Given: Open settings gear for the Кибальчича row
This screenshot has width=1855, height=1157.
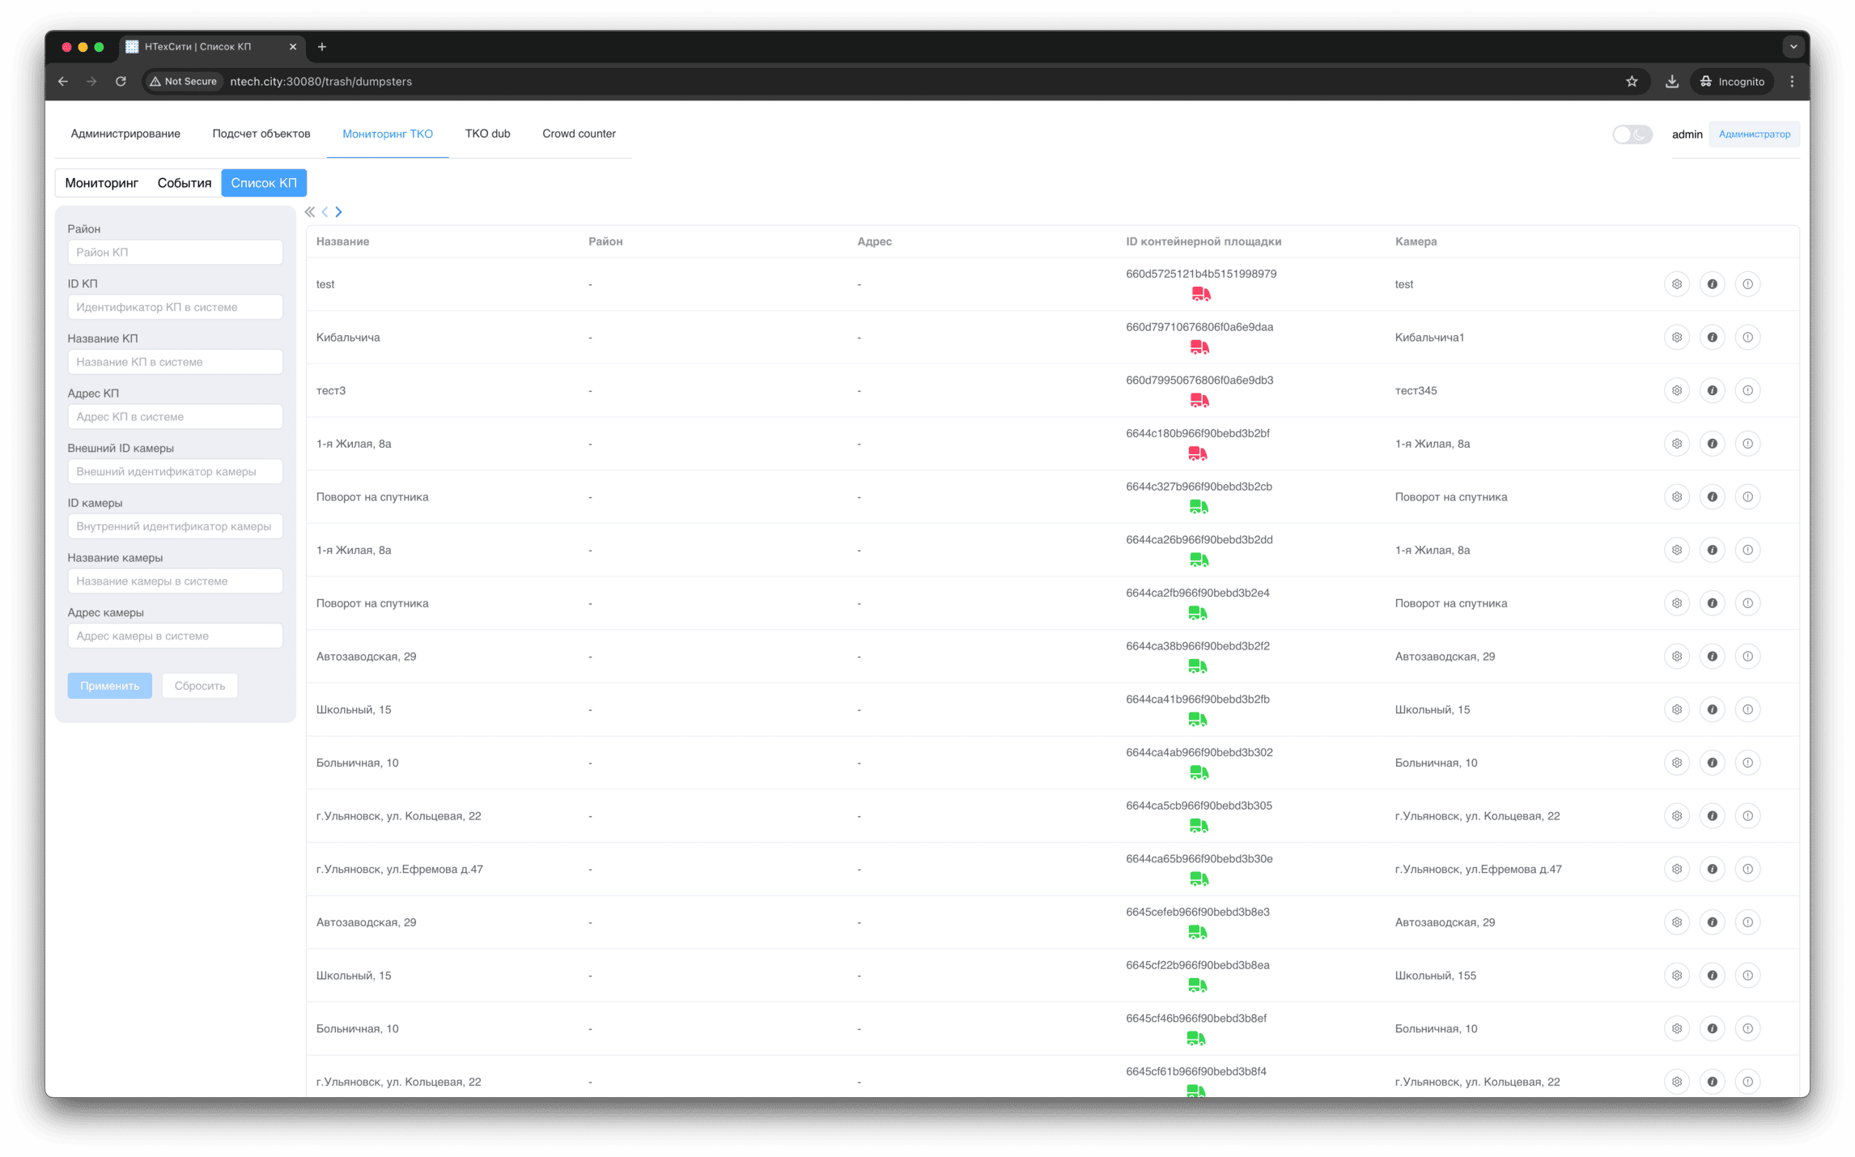Looking at the screenshot, I should click(1676, 337).
